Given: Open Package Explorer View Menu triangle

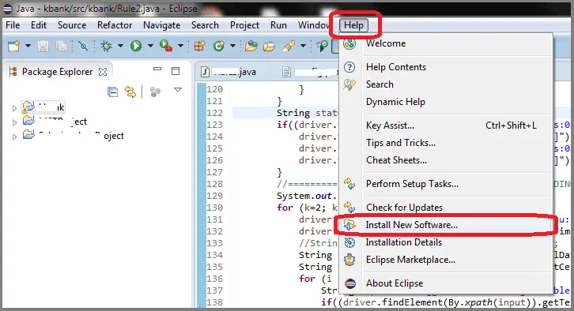Looking at the screenshot, I should (178, 89).
